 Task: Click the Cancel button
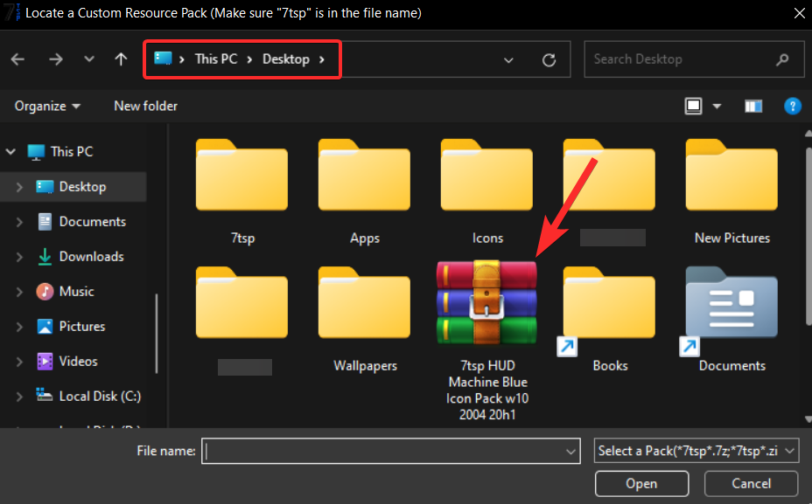[x=751, y=483]
